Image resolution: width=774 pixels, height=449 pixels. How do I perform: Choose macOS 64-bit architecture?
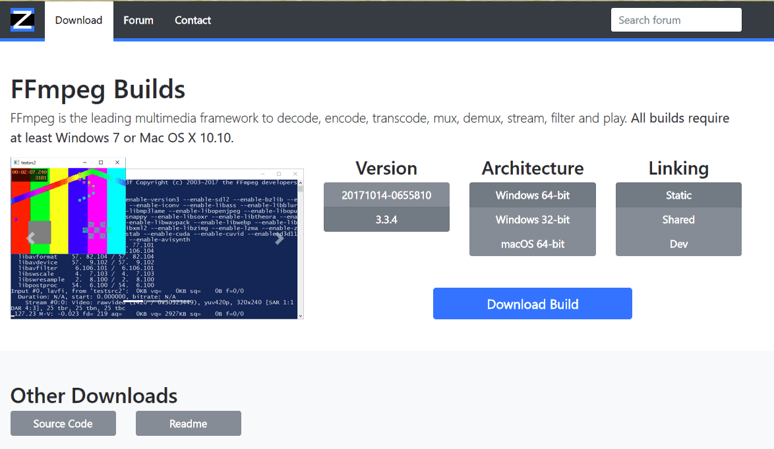[x=533, y=244]
